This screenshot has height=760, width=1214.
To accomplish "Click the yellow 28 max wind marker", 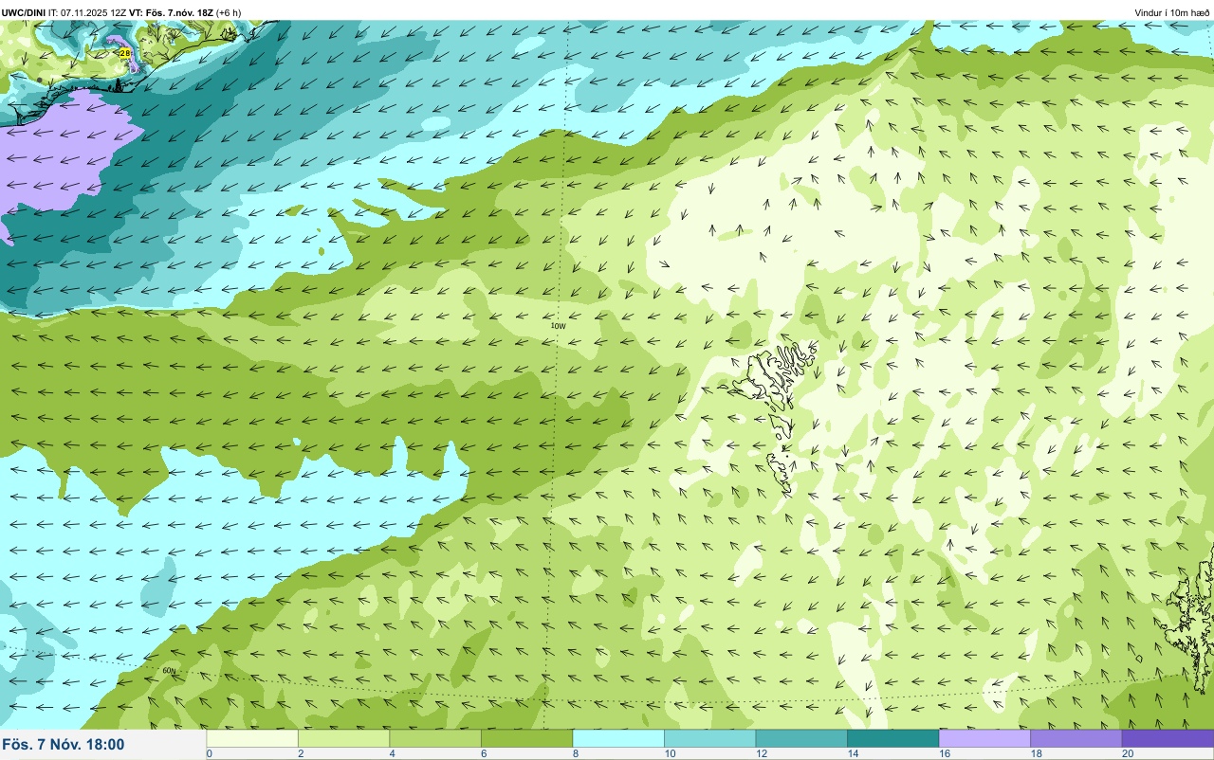I will [125, 53].
